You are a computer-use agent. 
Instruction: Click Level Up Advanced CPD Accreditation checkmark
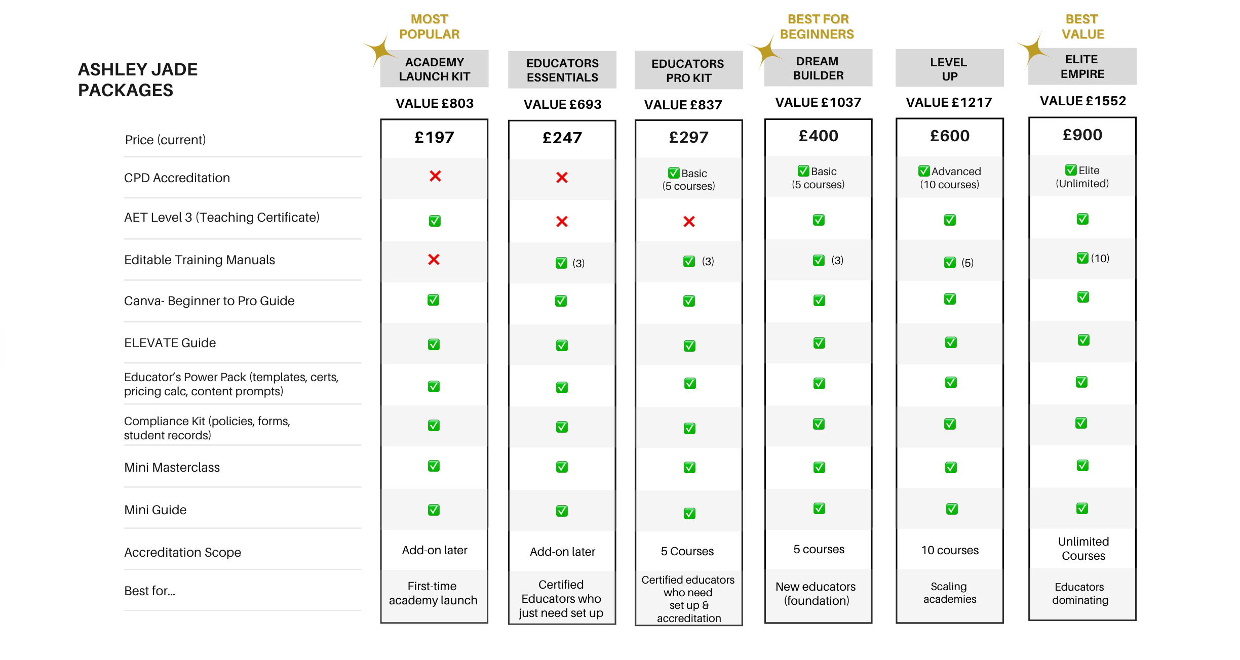click(924, 171)
